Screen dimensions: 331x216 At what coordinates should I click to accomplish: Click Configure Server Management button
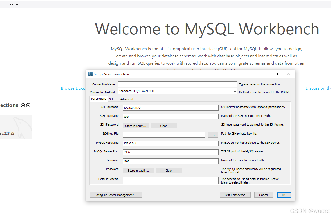coord(116,195)
